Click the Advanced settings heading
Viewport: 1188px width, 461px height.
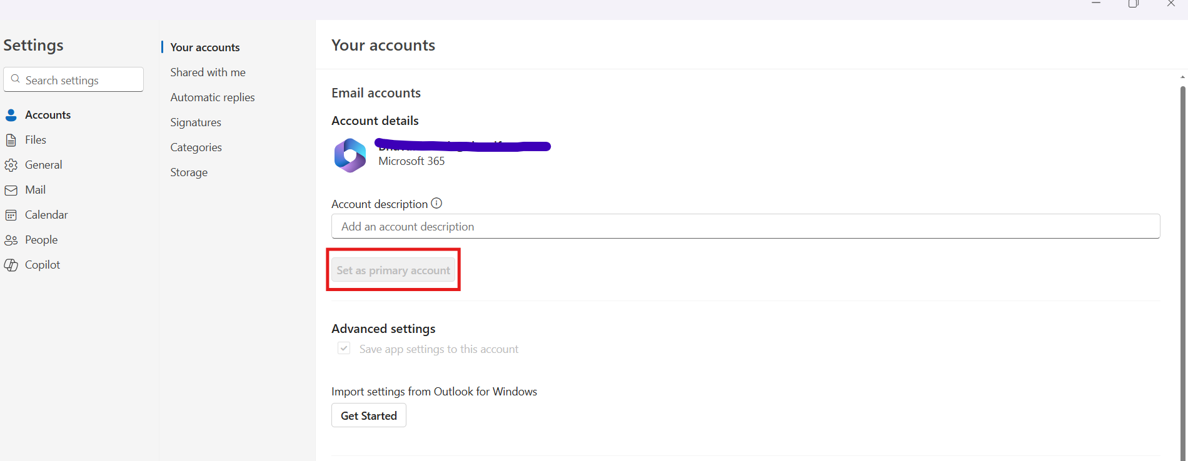pyautogui.click(x=383, y=329)
